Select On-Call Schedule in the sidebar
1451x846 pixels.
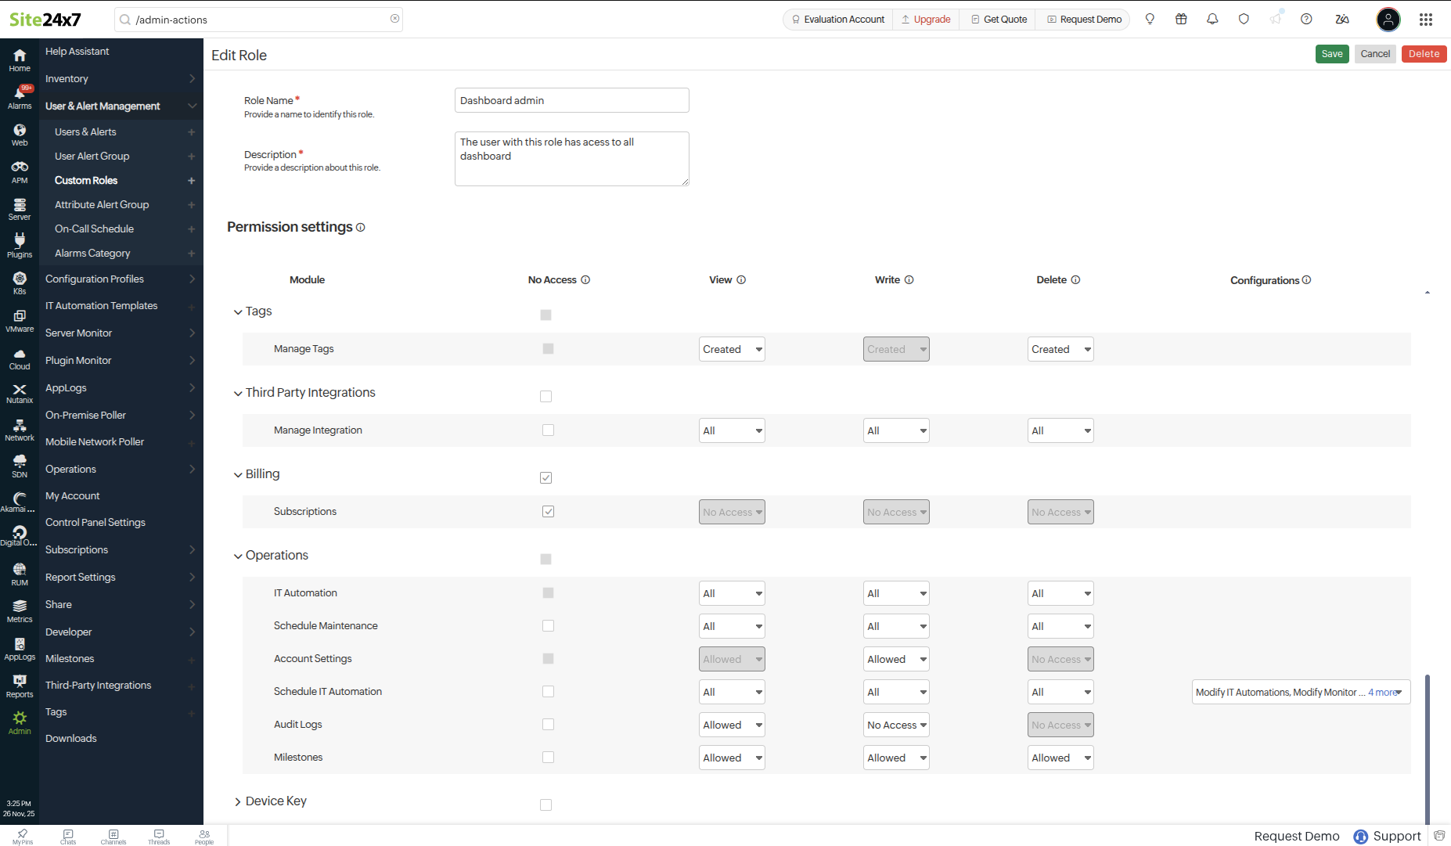click(x=94, y=229)
